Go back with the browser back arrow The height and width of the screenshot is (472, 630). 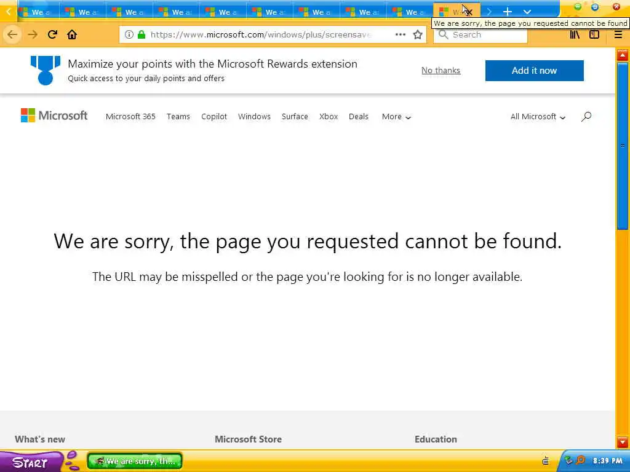point(12,34)
